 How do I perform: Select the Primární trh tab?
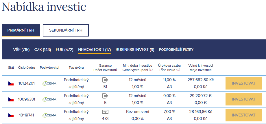pos(21,30)
